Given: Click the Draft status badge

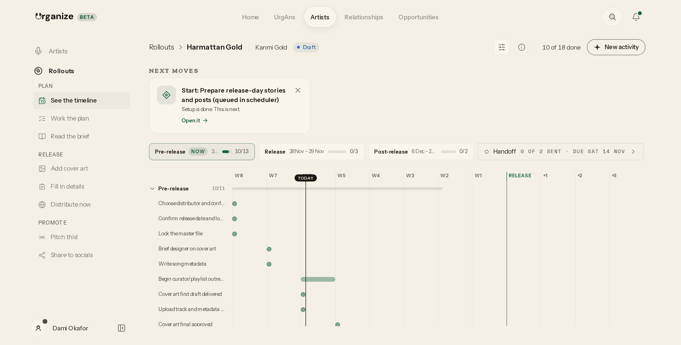Looking at the screenshot, I should click(x=306, y=47).
